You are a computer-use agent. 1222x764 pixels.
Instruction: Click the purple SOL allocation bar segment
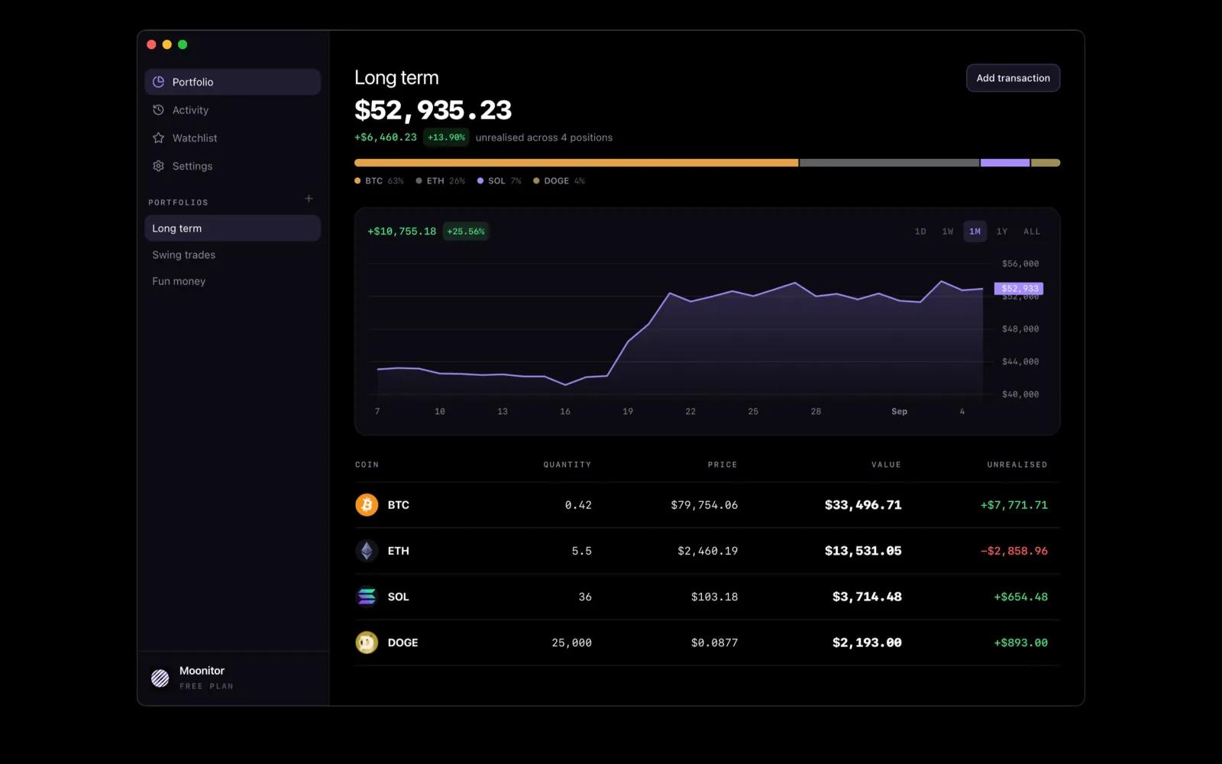[x=1005, y=163]
